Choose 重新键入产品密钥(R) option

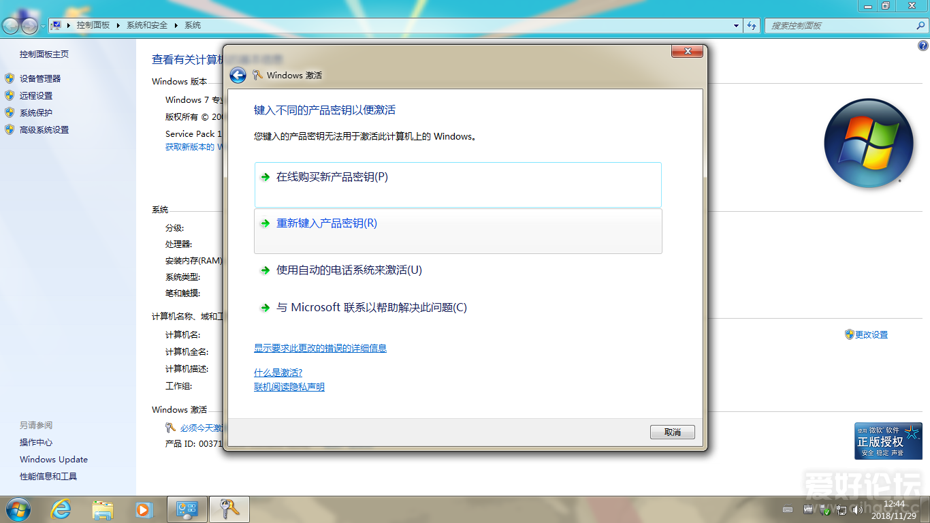pos(458,231)
